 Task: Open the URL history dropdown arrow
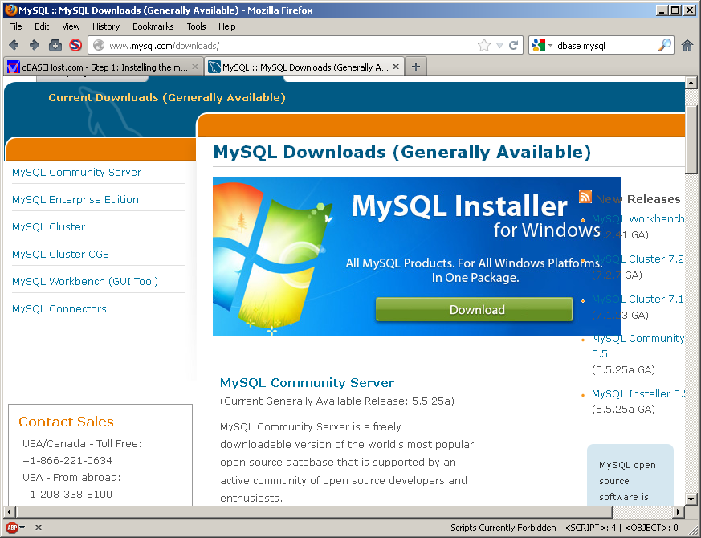pos(499,45)
